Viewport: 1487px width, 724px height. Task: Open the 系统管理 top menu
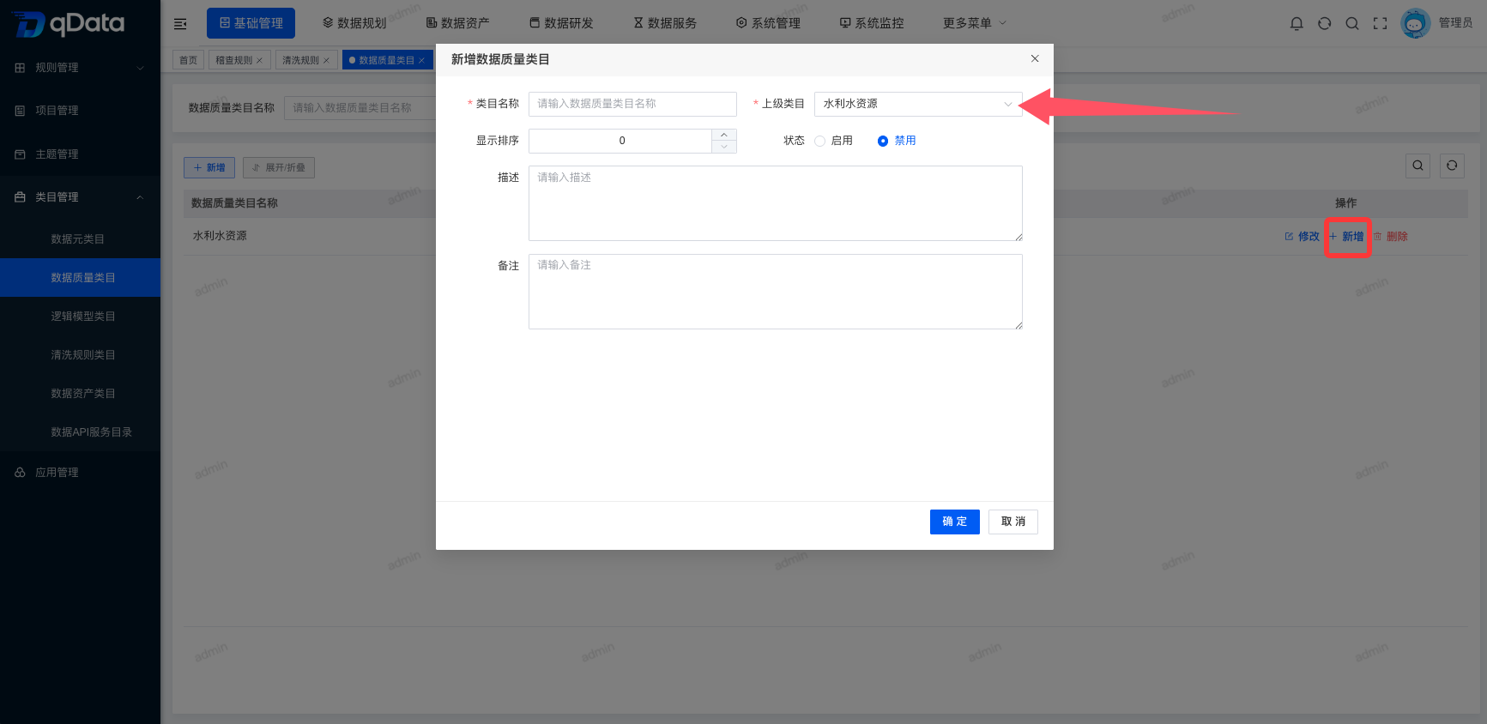click(768, 23)
